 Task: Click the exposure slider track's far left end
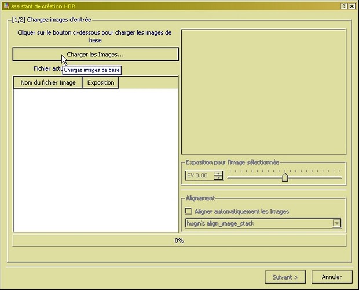pos(229,177)
